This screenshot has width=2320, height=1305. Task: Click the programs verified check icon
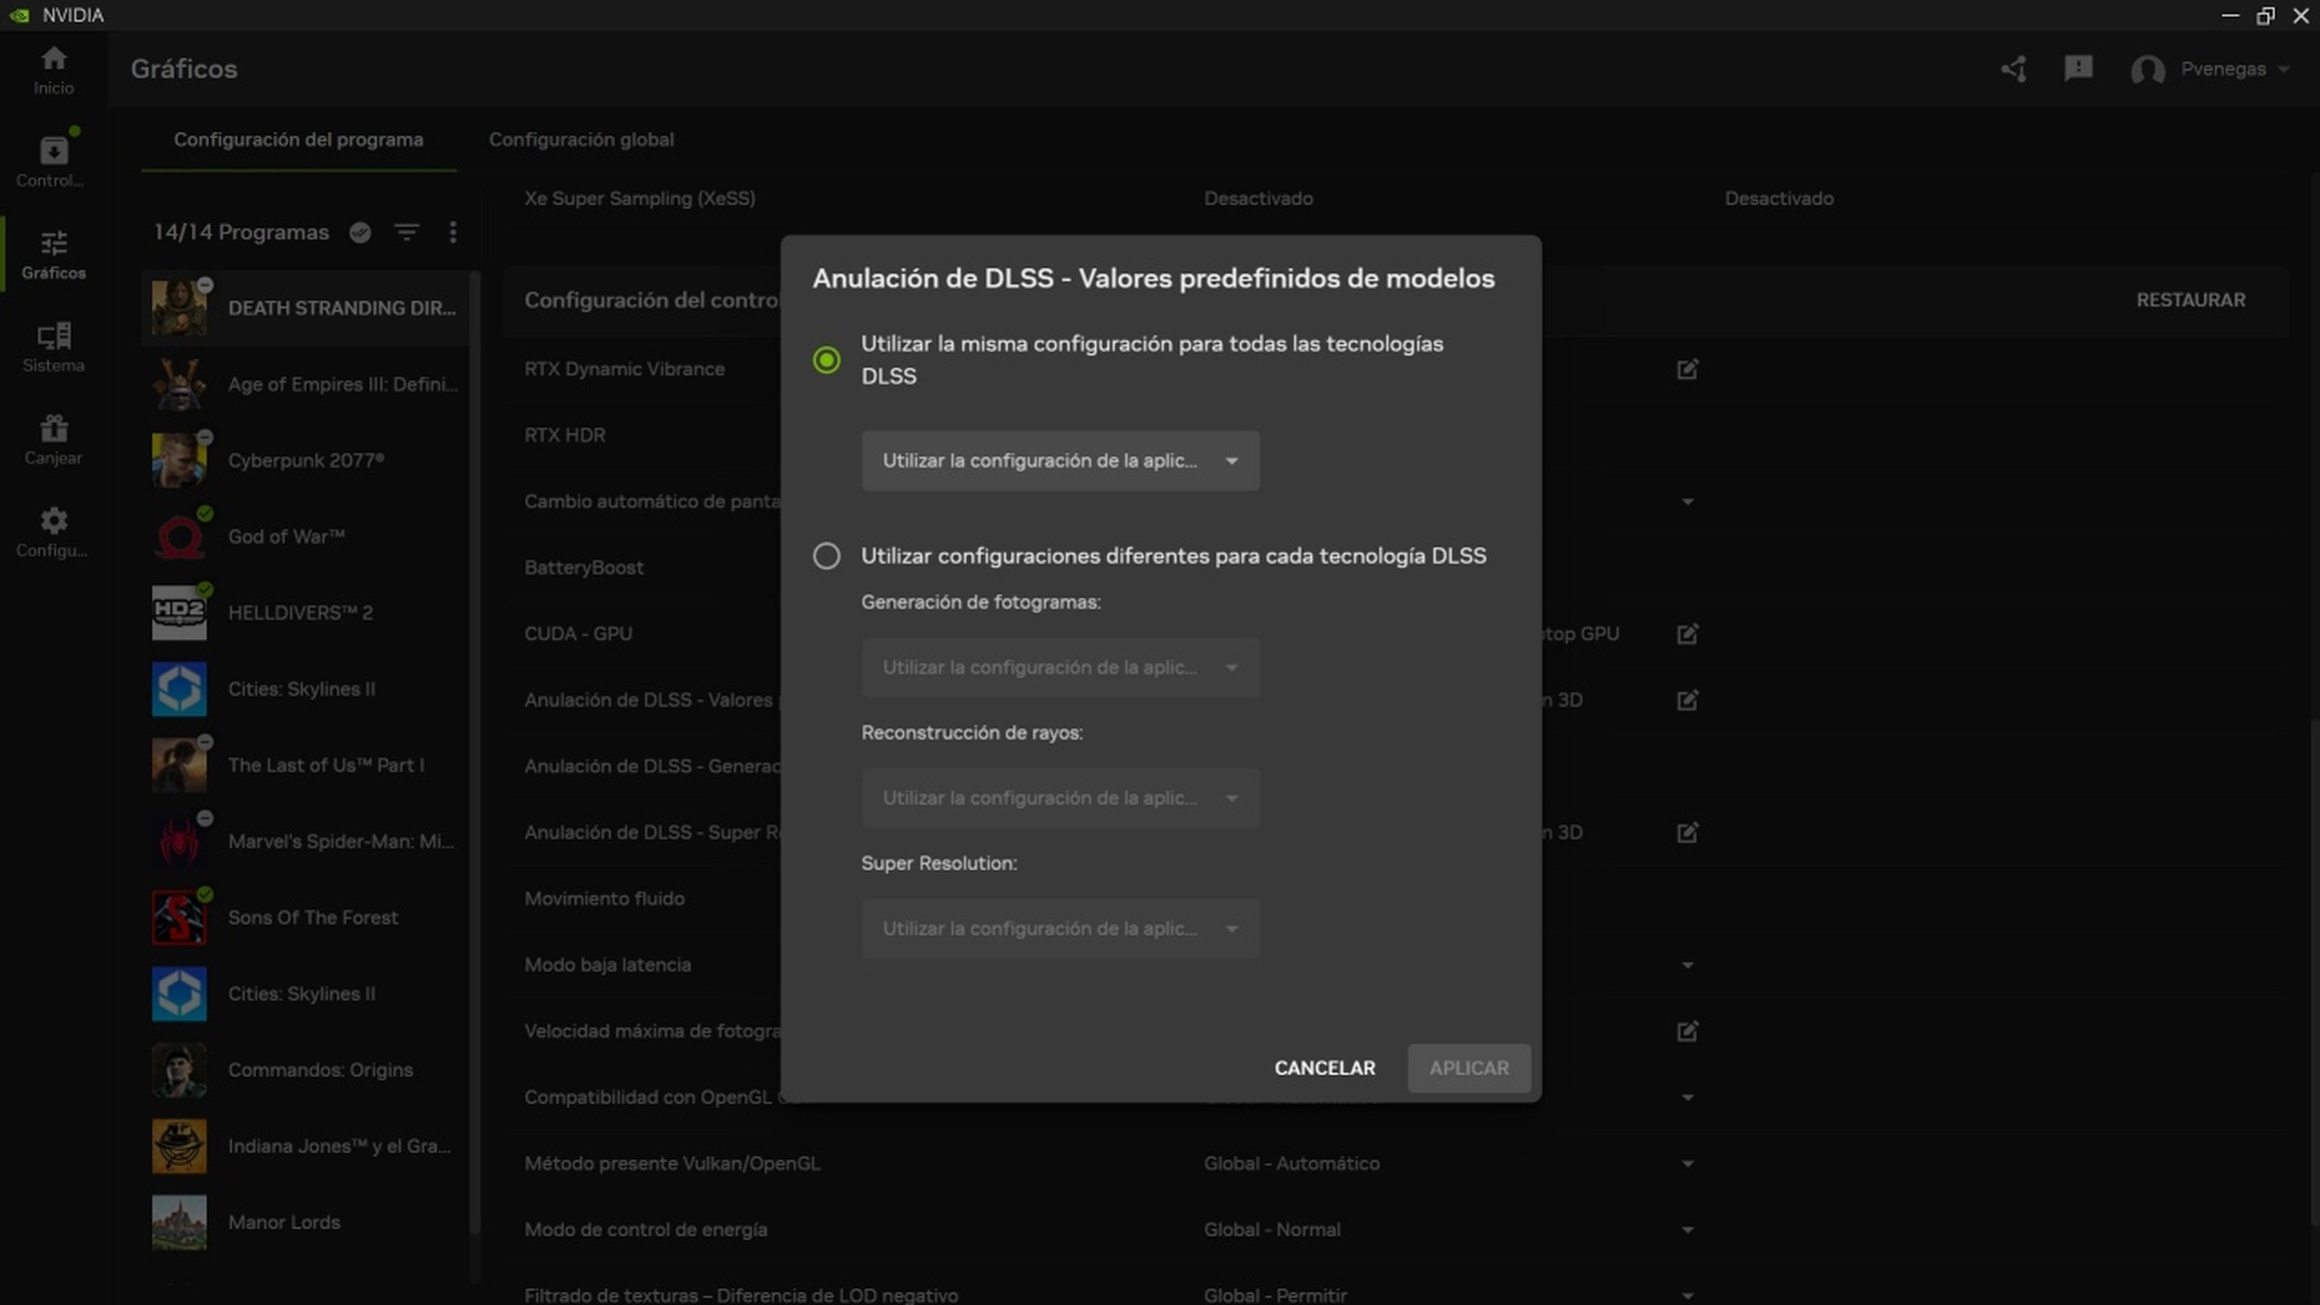tap(360, 233)
